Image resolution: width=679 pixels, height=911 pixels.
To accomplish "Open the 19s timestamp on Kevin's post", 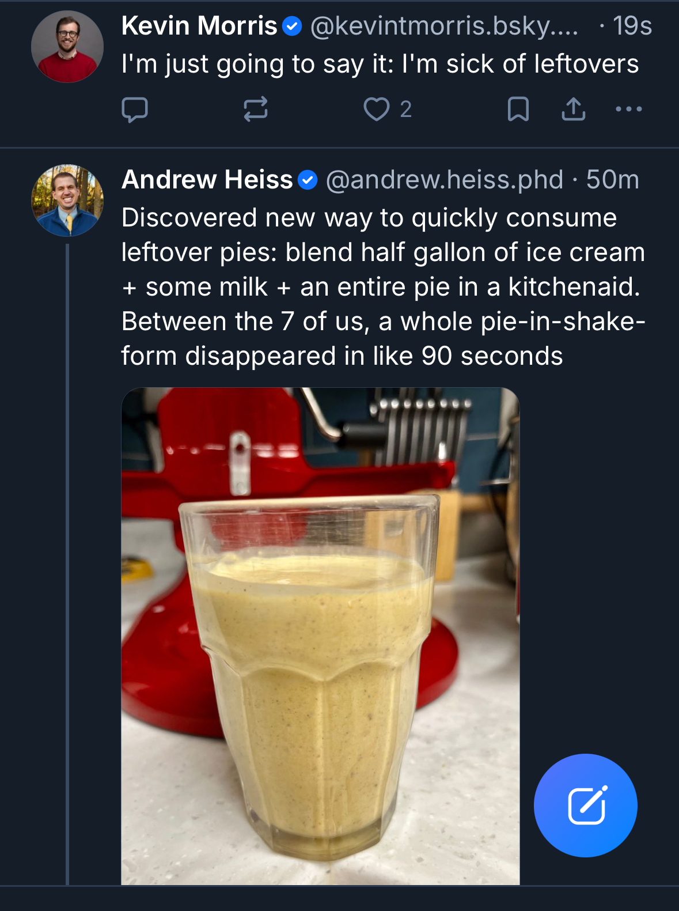I will coord(632,26).
